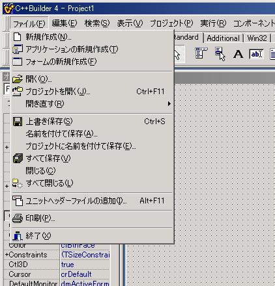Pick the Label component icon (letter A)
This screenshot has height=286, width=275.
(238, 54)
